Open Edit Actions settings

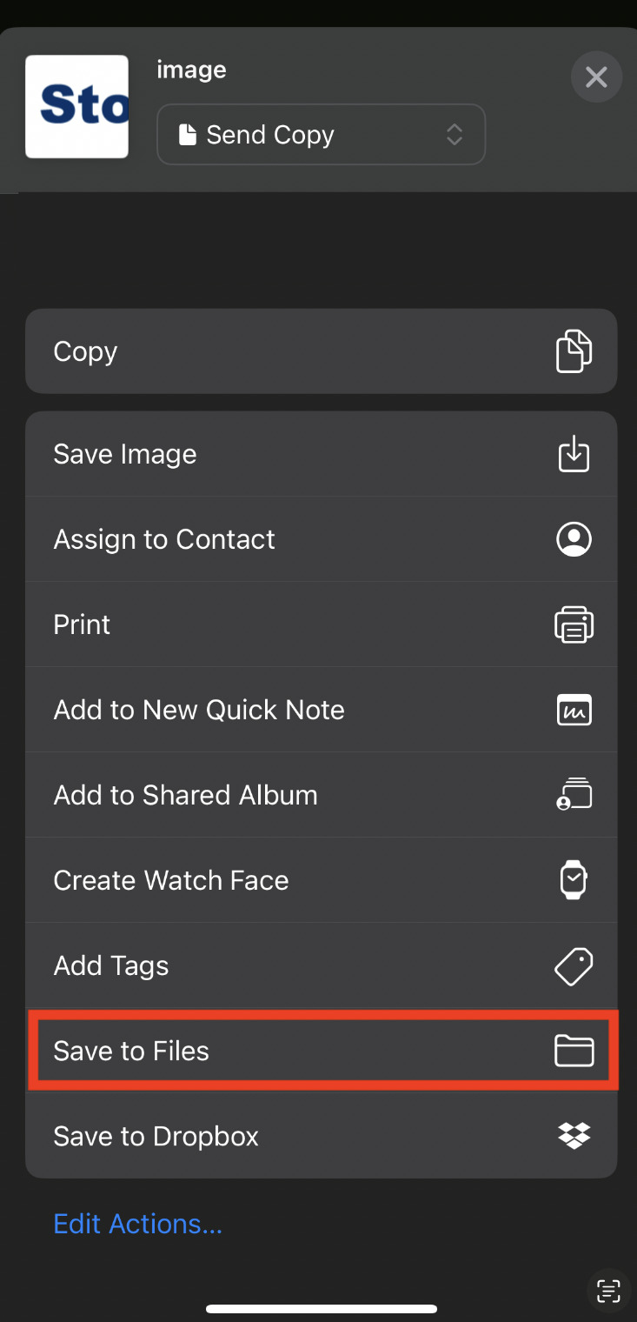pos(137,1224)
